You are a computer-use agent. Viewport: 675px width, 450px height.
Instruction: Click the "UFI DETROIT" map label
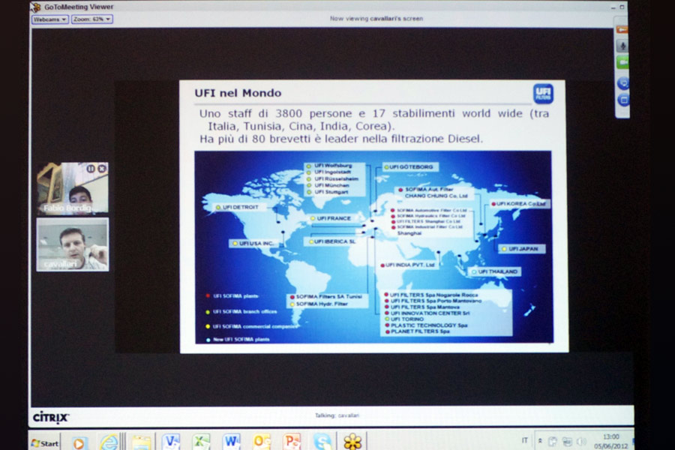pyautogui.click(x=241, y=207)
